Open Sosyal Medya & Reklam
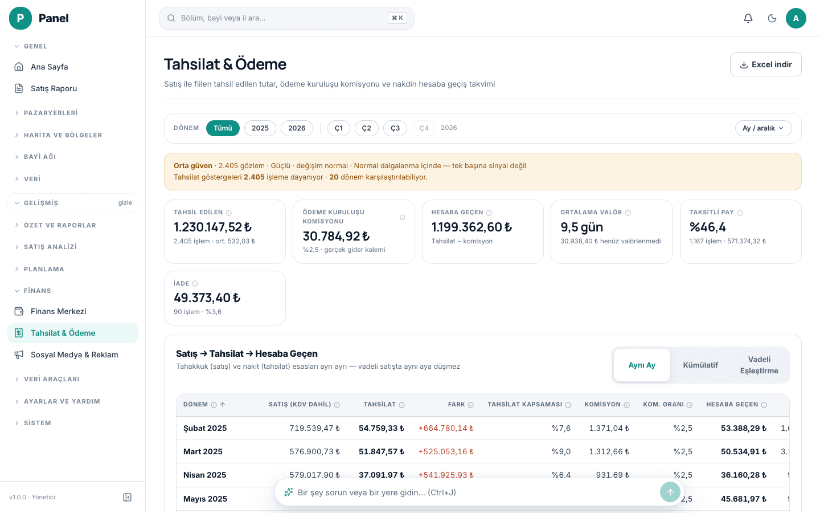The height and width of the screenshot is (513, 820). pyautogui.click(x=72, y=355)
